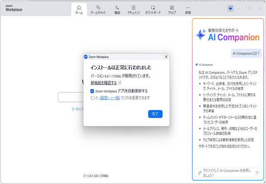The image size is (266, 184).
Task: Click the external link icon beside 新機能を確認する
Action: click(x=120, y=83)
